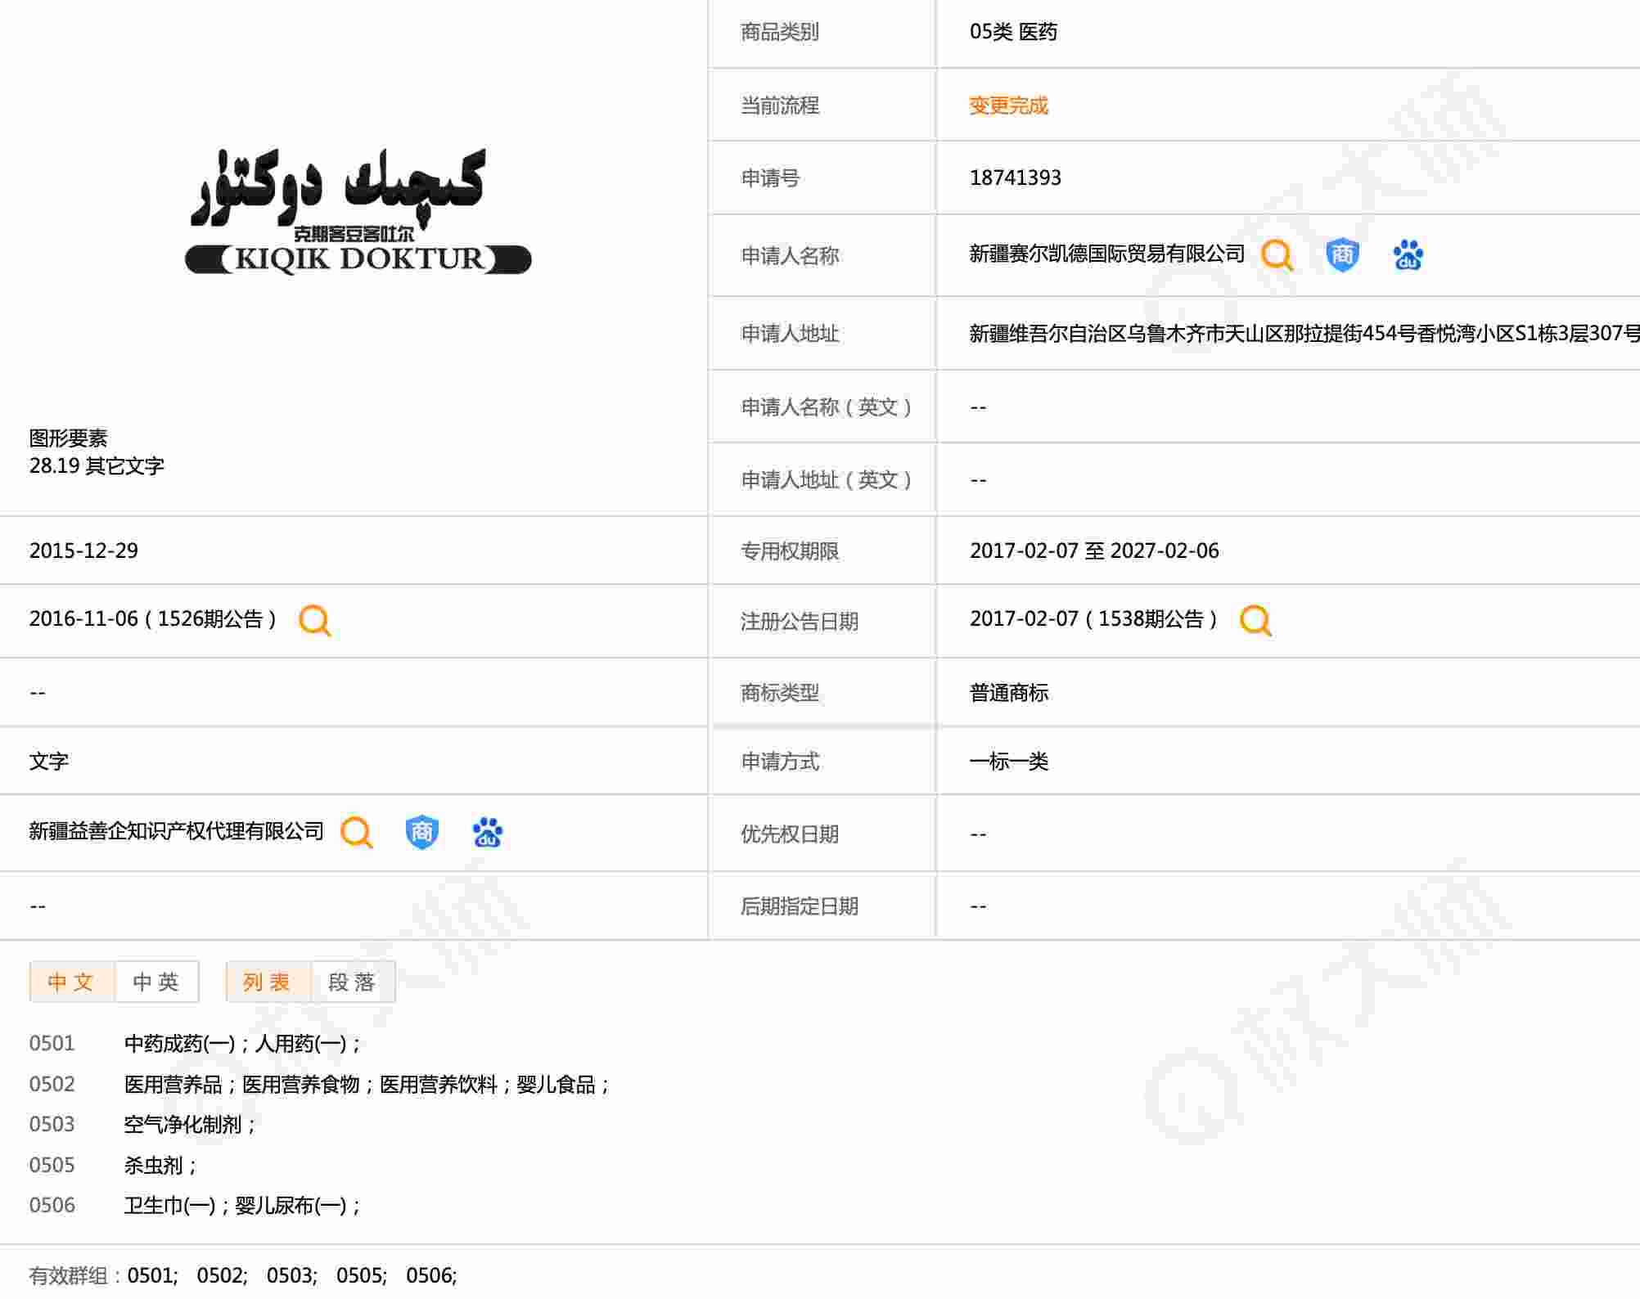This screenshot has height=1299, width=1640.
Task: Click the orange 变更完成 status text
Action: [1008, 106]
